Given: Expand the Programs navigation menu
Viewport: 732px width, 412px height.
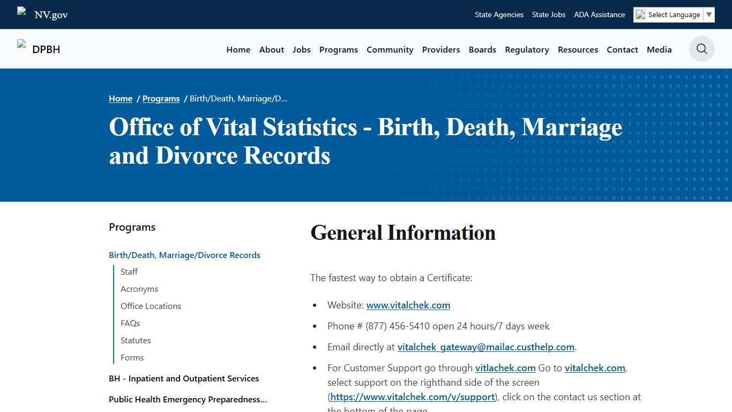Looking at the screenshot, I should (x=338, y=49).
